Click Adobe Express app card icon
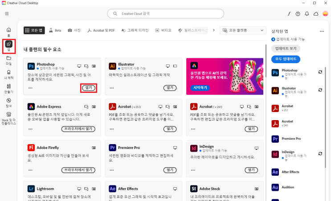 pos(31,107)
